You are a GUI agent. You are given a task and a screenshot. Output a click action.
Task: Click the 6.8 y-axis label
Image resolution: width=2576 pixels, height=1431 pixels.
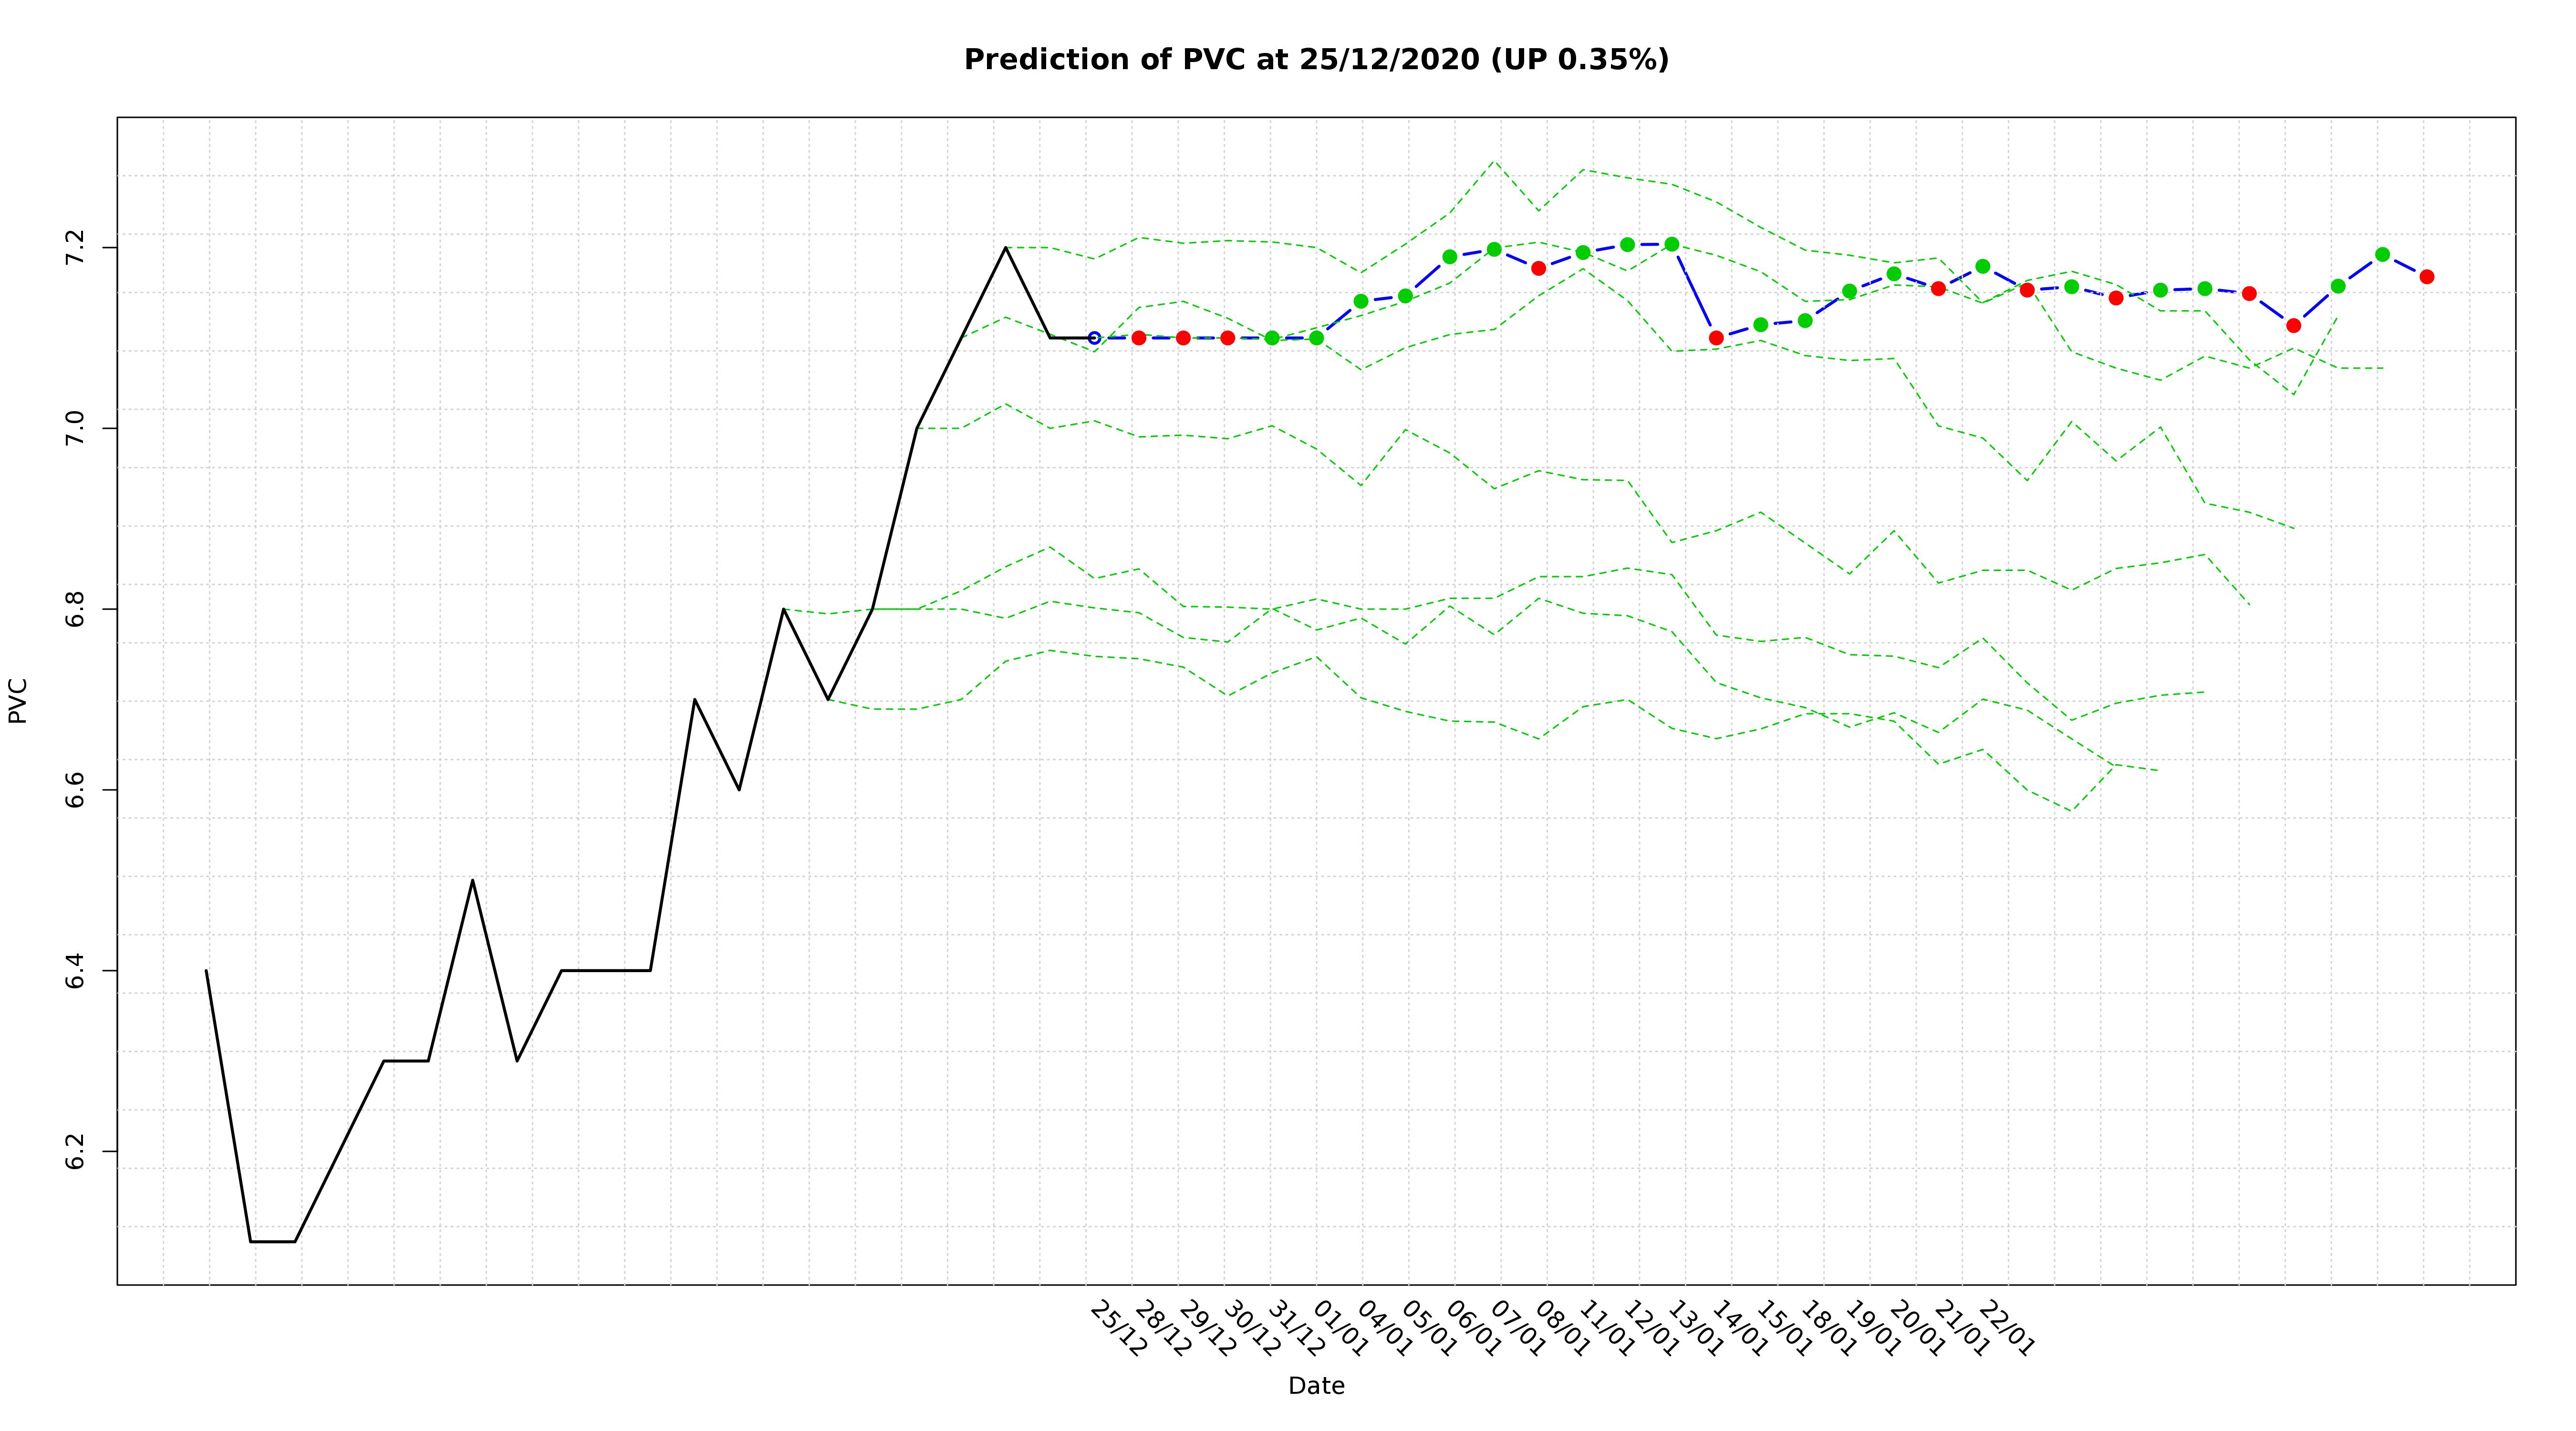76,609
